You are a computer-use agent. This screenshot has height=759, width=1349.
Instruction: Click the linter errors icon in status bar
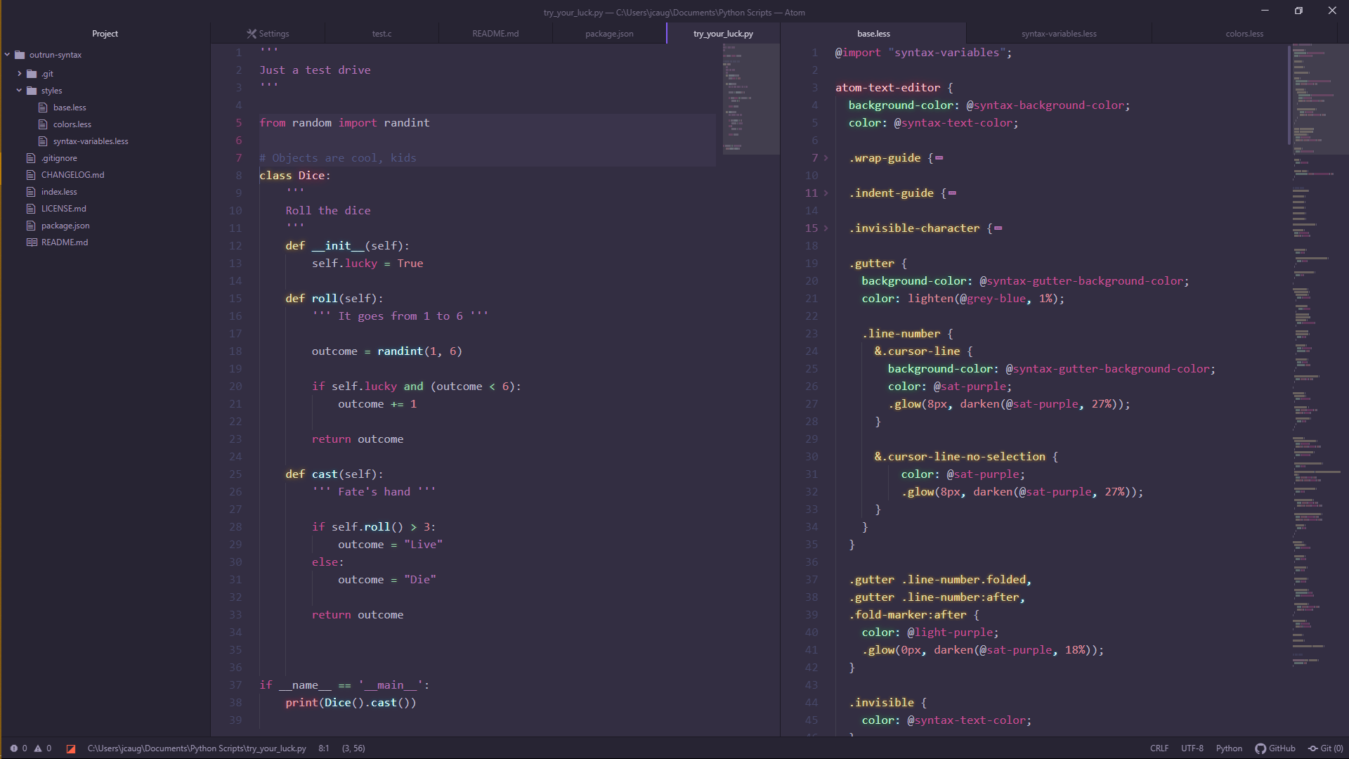[14, 748]
